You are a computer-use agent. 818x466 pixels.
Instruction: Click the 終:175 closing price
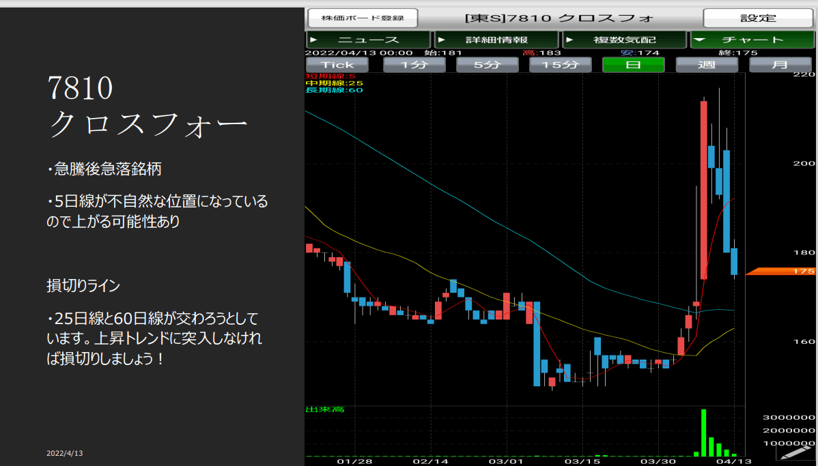[x=737, y=53]
